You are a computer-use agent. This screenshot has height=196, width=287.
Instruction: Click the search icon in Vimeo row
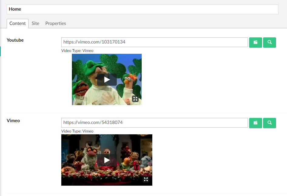point(269,123)
